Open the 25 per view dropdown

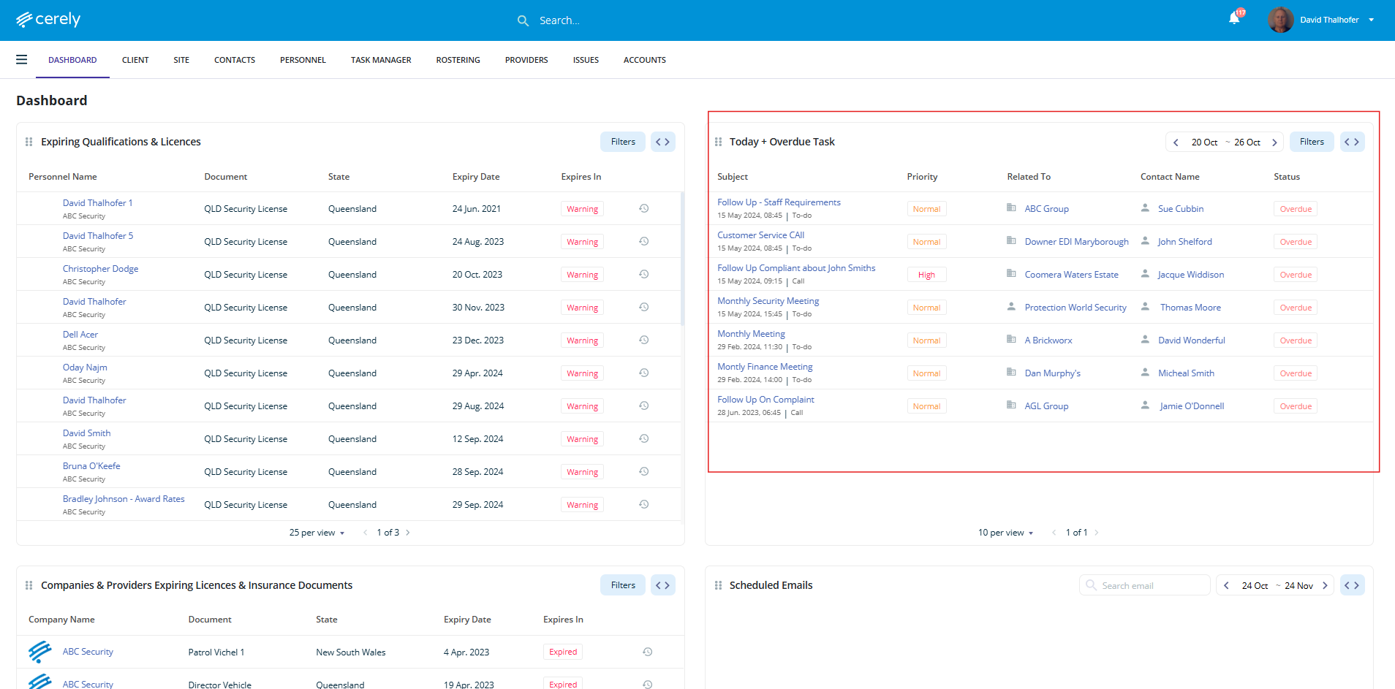tap(317, 533)
